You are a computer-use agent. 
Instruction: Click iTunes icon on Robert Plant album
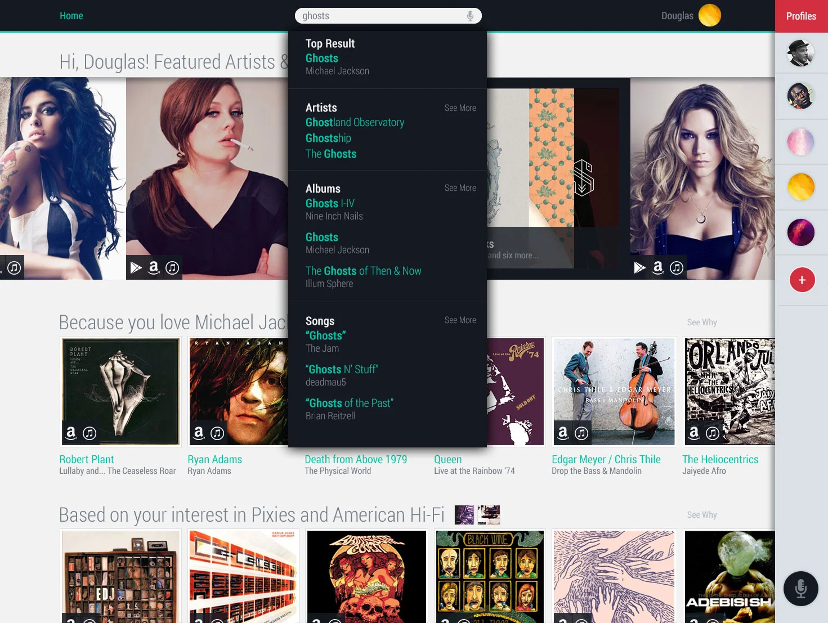[x=89, y=433]
